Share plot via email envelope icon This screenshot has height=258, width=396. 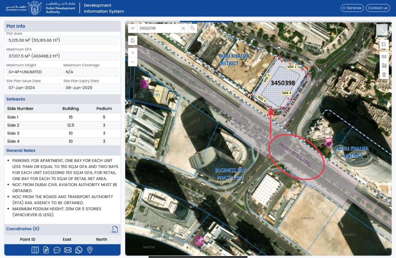(x=68, y=250)
